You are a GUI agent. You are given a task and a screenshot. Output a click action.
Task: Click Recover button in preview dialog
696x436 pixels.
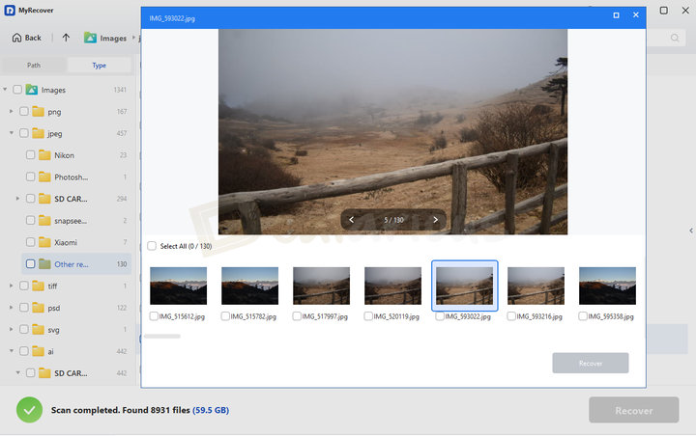[x=591, y=363]
